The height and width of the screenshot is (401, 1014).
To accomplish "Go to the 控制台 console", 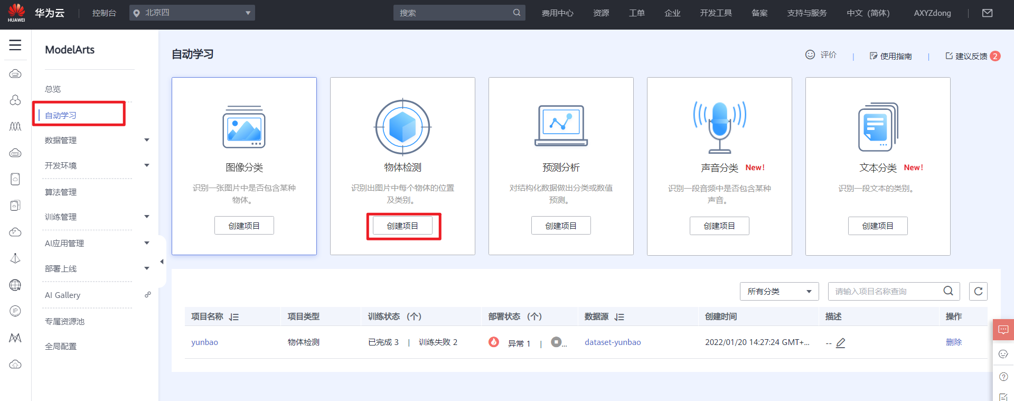I will (x=104, y=13).
